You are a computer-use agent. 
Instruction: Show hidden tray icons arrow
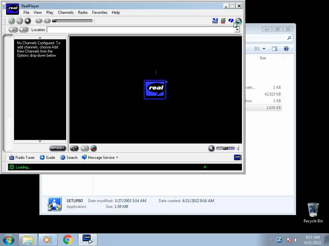click(x=271, y=240)
